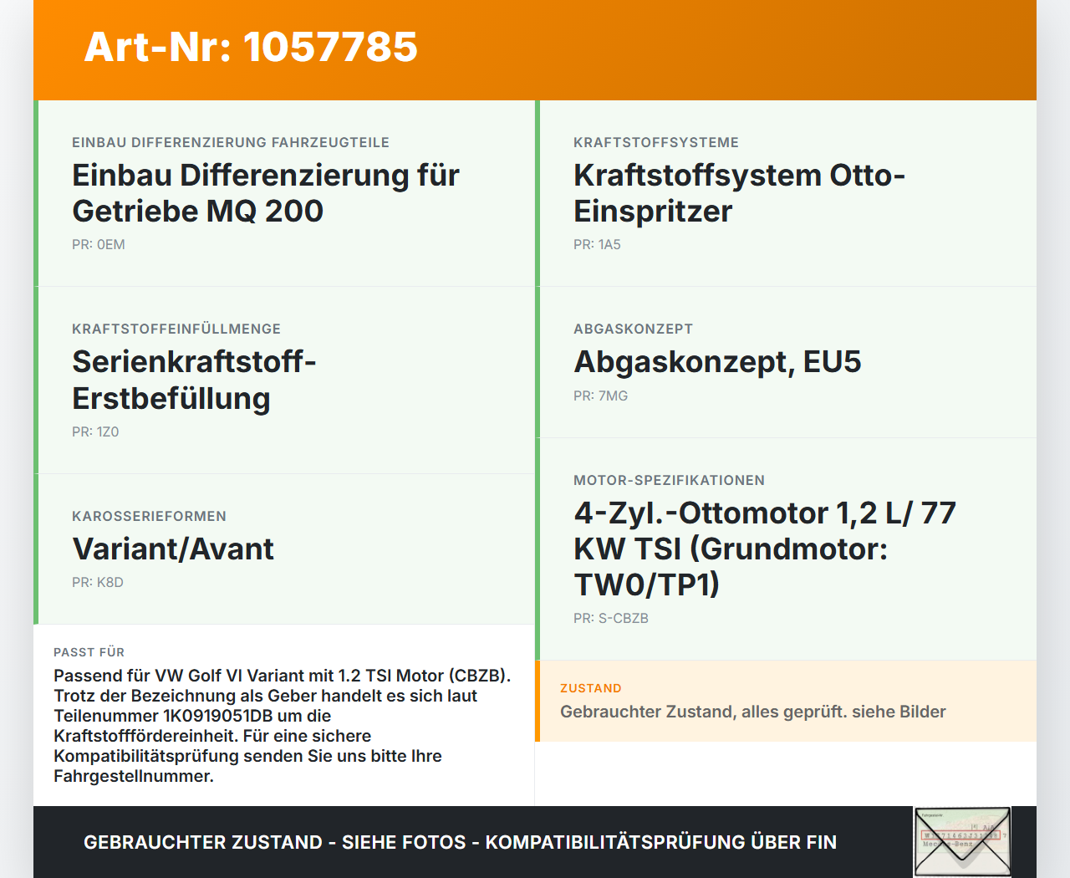
Task: Click the Gebrauchter Zustand condition text
Action: (753, 712)
